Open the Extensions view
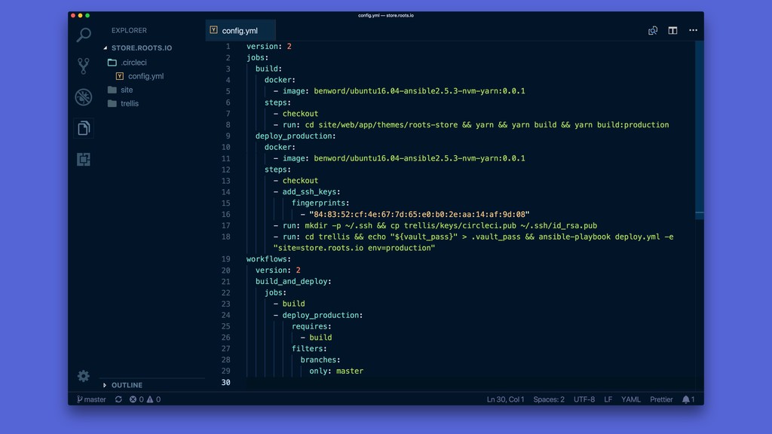Viewport: 772px width, 434px height. (84, 160)
